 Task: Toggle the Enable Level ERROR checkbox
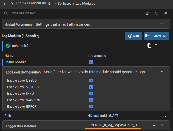click(x=91, y=107)
